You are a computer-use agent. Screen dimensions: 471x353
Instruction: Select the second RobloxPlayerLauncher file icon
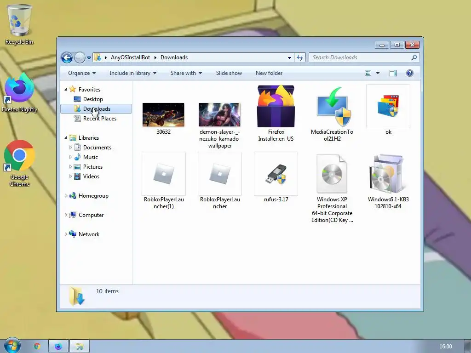pos(220,174)
